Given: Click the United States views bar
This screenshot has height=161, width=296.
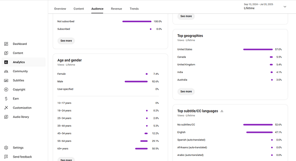Looking at the screenshot, I should 258,50.
